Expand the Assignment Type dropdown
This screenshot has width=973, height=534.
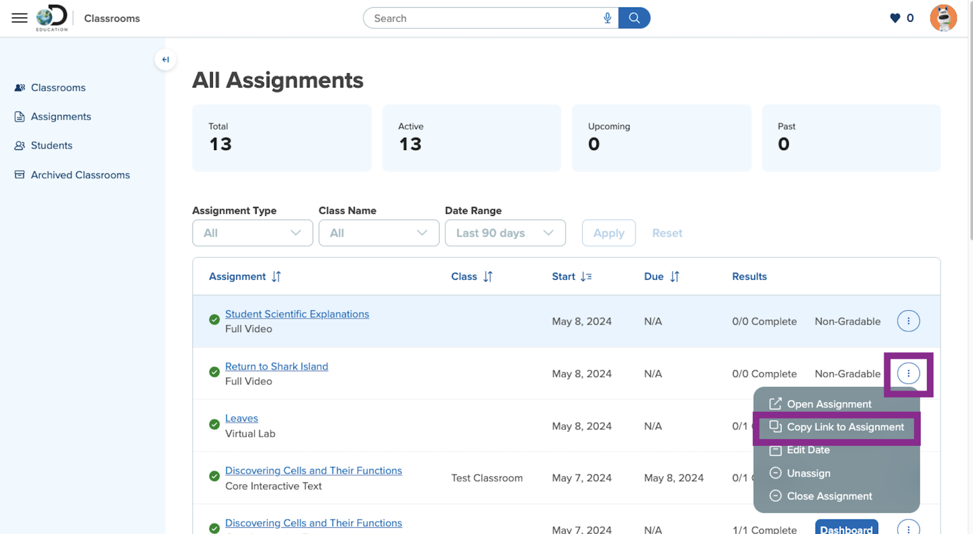click(252, 233)
